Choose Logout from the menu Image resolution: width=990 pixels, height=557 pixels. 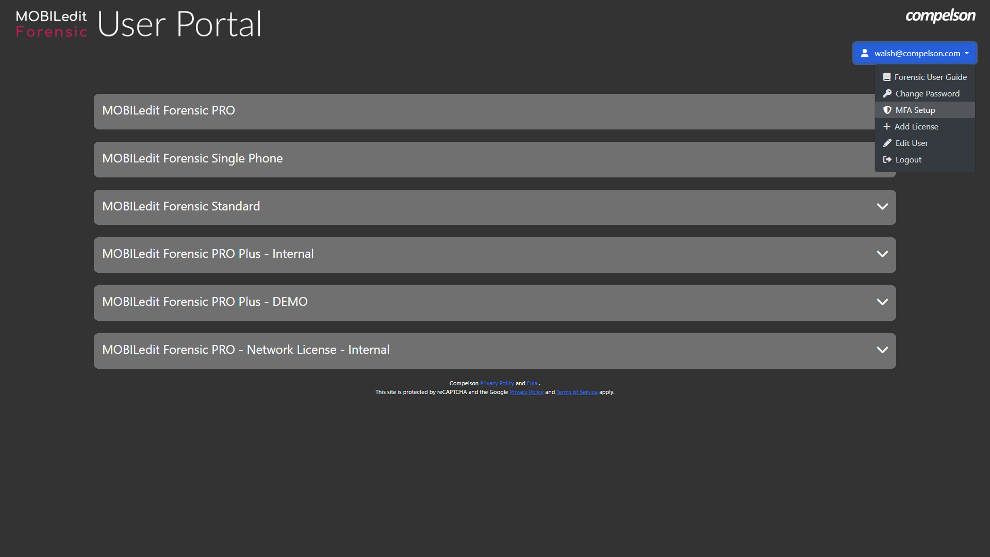click(x=925, y=160)
